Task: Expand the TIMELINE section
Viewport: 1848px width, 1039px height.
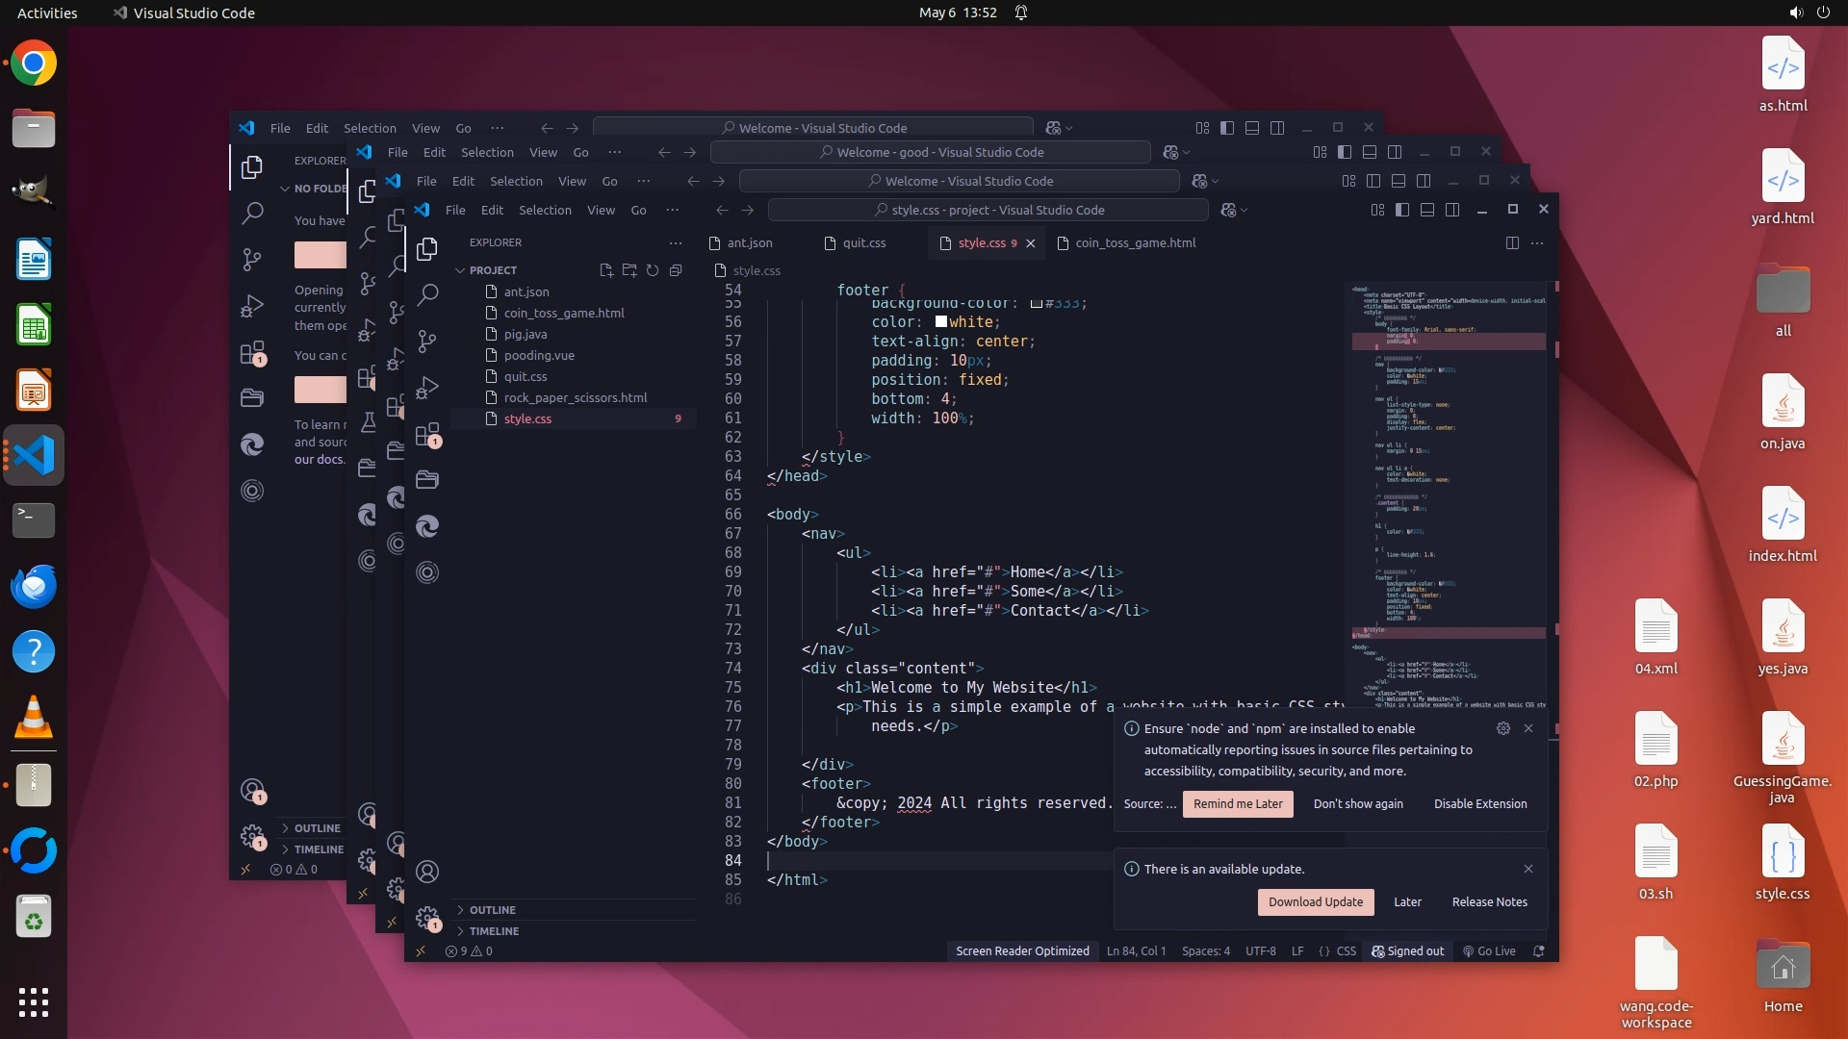Action: click(x=494, y=931)
